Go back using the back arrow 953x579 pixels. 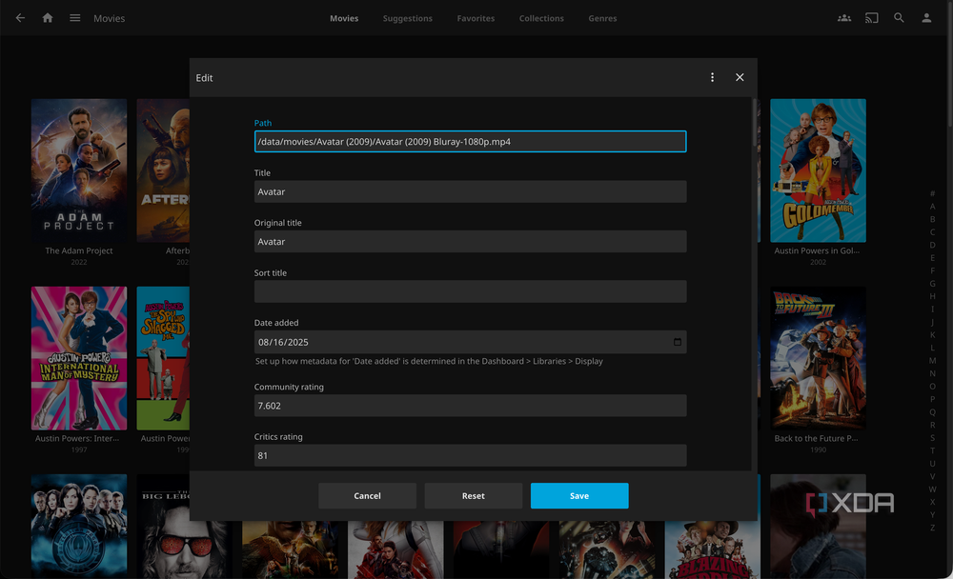point(20,18)
